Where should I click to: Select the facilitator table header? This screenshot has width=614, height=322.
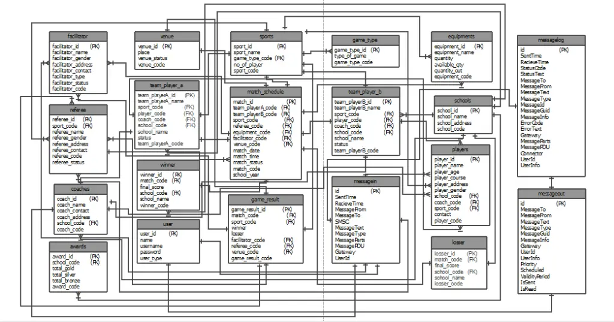pyautogui.click(x=79, y=37)
